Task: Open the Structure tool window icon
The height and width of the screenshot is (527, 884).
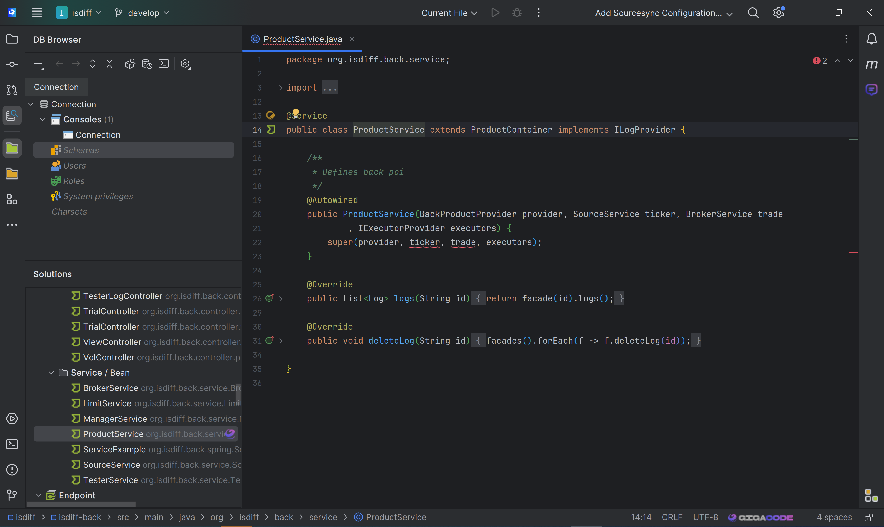Action: [x=12, y=199]
